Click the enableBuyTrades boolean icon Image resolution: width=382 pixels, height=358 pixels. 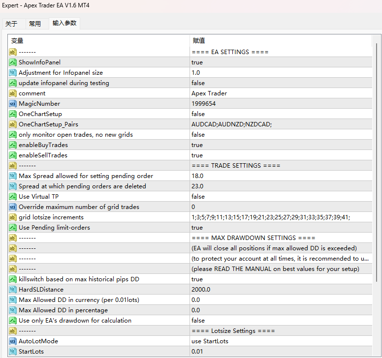(13, 145)
